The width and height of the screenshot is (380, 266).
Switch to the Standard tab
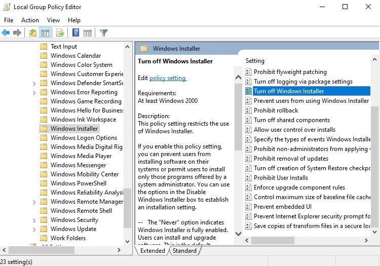[x=184, y=251]
